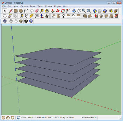Enable Monochrome face style

coord(31,21)
